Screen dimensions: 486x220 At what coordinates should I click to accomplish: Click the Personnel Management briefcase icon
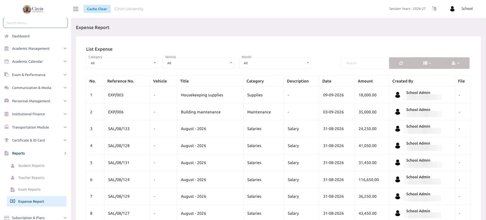pos(7,101)
